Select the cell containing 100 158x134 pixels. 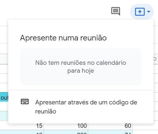coord(66,126)
